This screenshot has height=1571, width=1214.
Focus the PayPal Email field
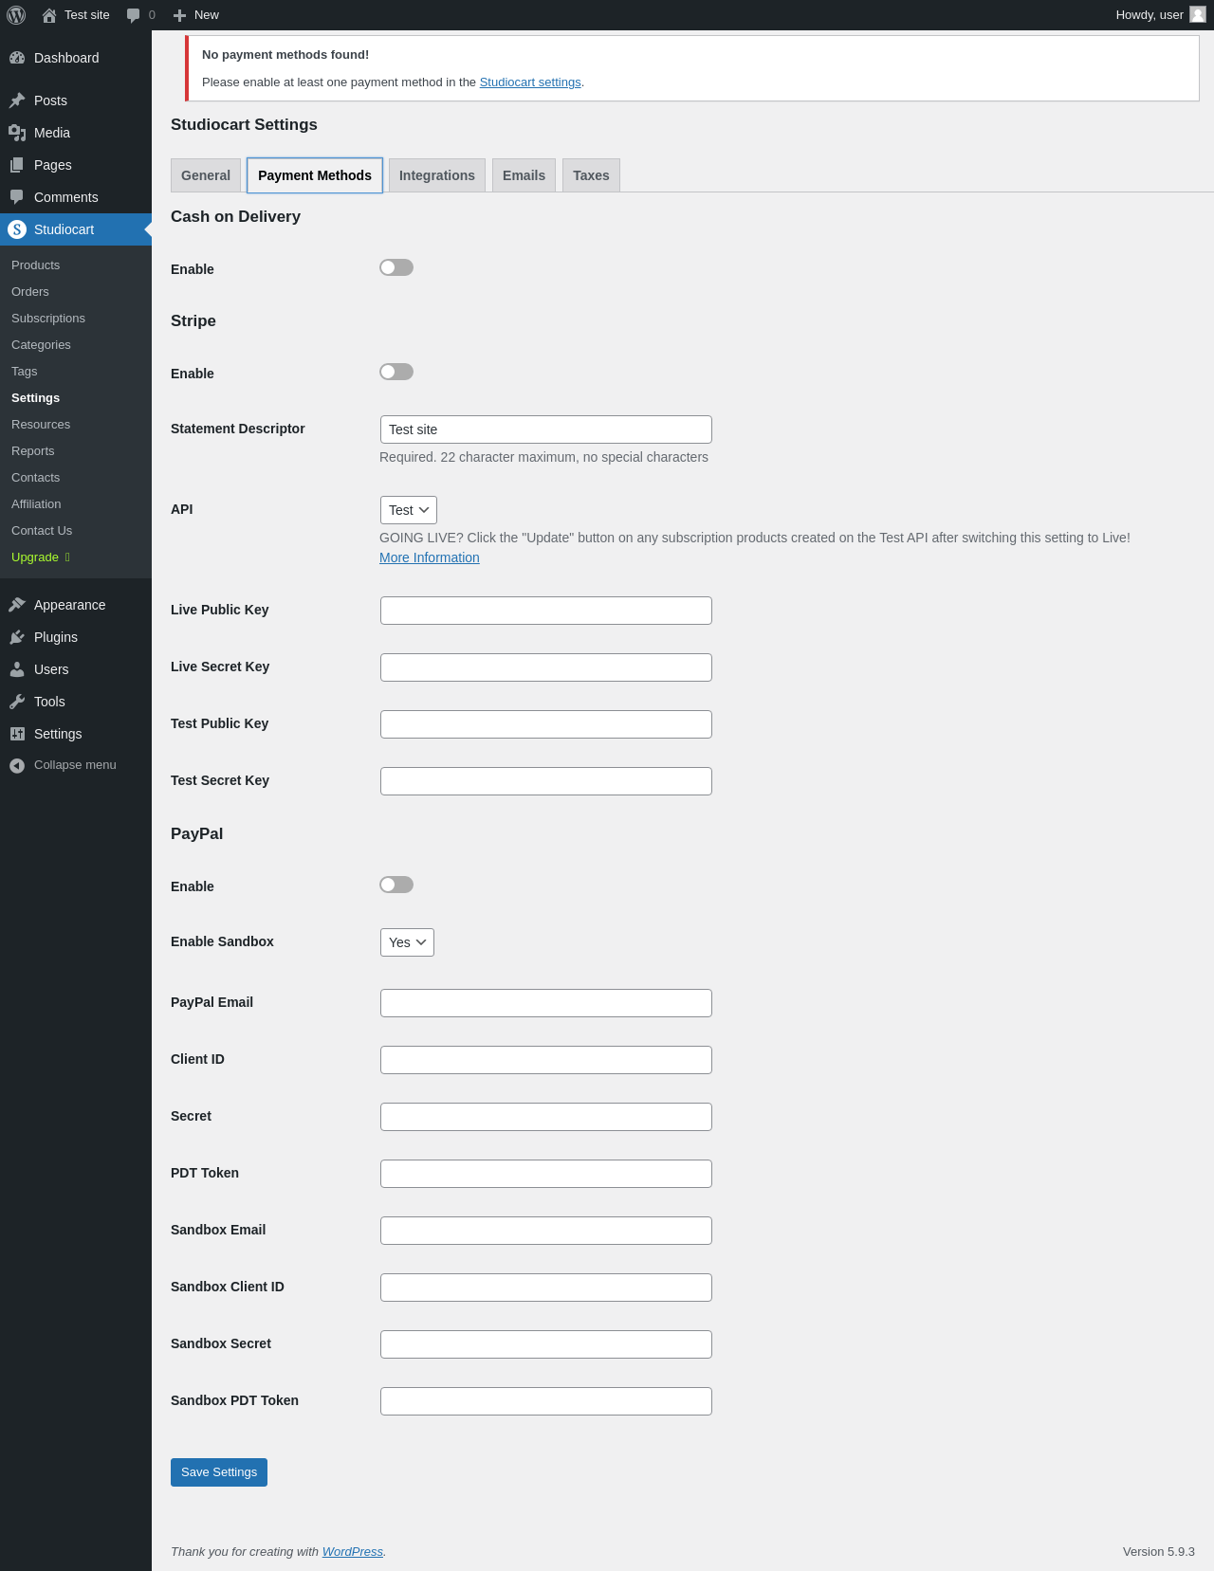click(546, 1003)
